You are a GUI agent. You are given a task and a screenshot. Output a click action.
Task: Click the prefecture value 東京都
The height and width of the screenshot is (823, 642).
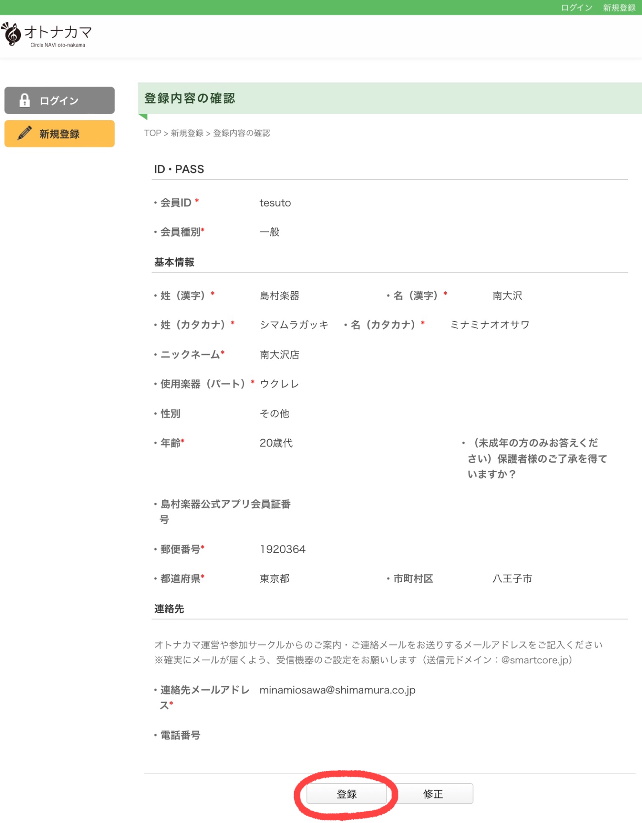point(275,578)
